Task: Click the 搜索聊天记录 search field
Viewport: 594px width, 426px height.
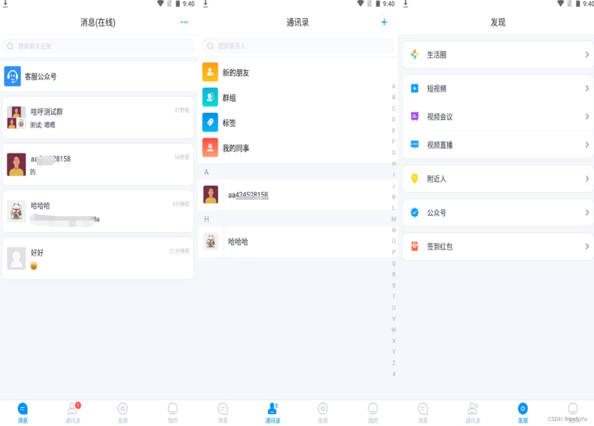Action: click(98, 46)
